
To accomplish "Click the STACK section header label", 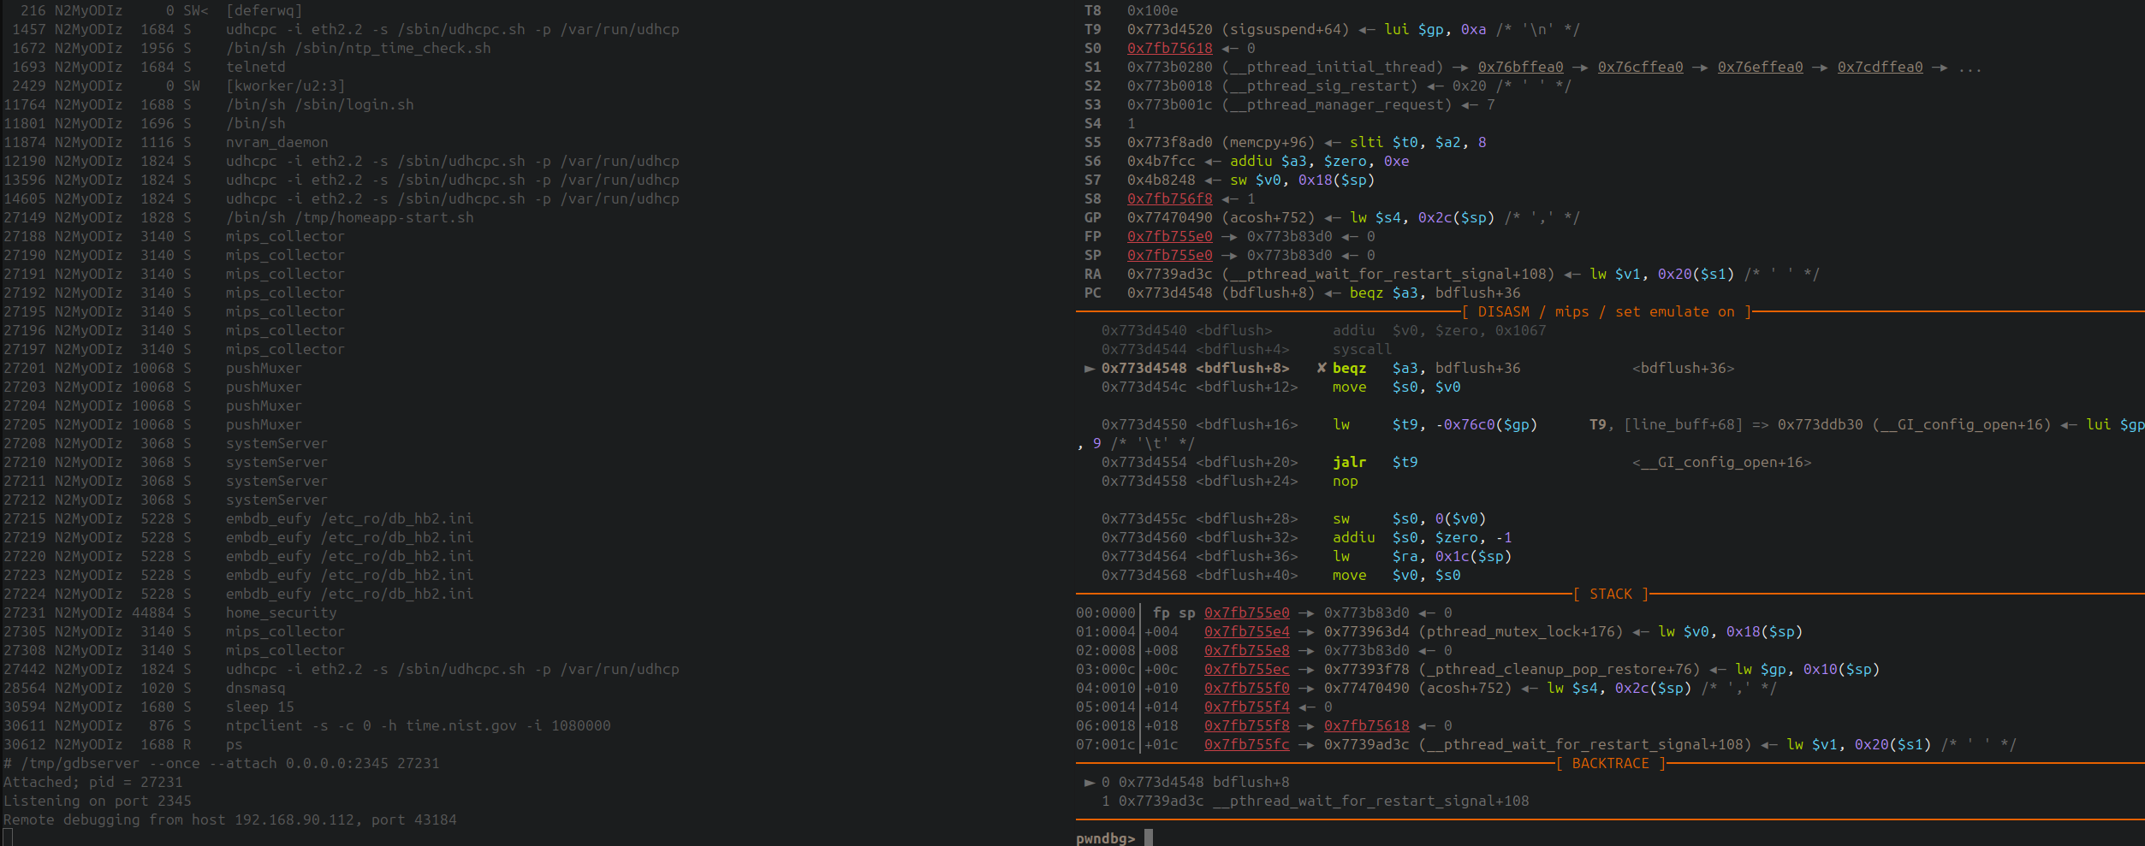I will pyautogui.click(x=1611, y=594).
